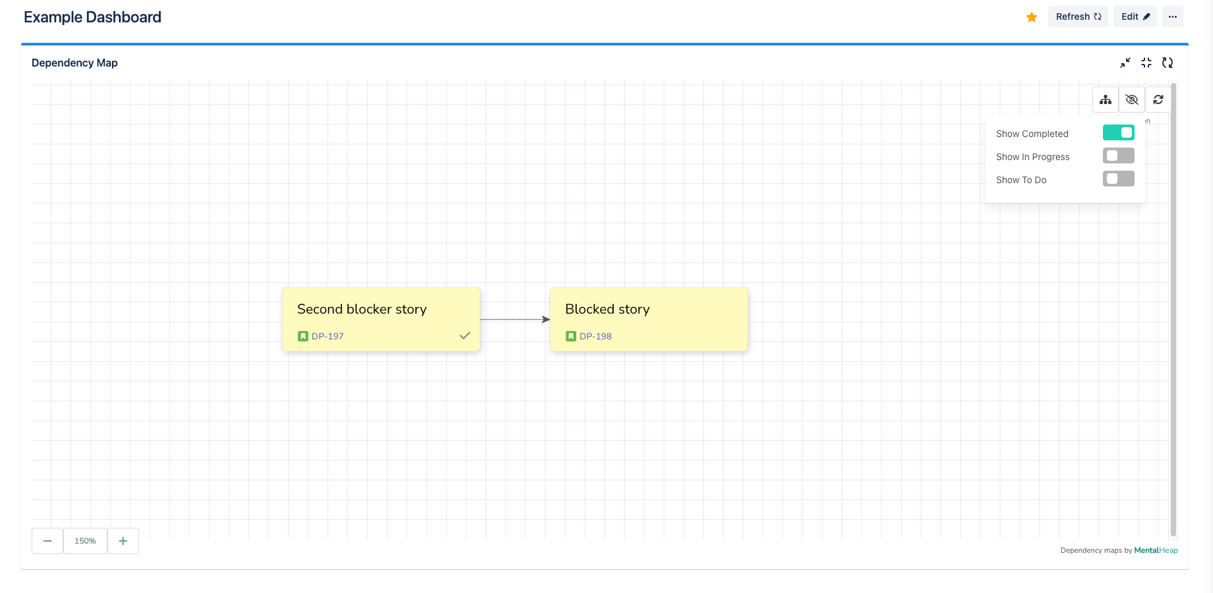Minimize the Dependency Map gadget
This screenshot has height=593, width=1213.
(x=1125, y=63)
